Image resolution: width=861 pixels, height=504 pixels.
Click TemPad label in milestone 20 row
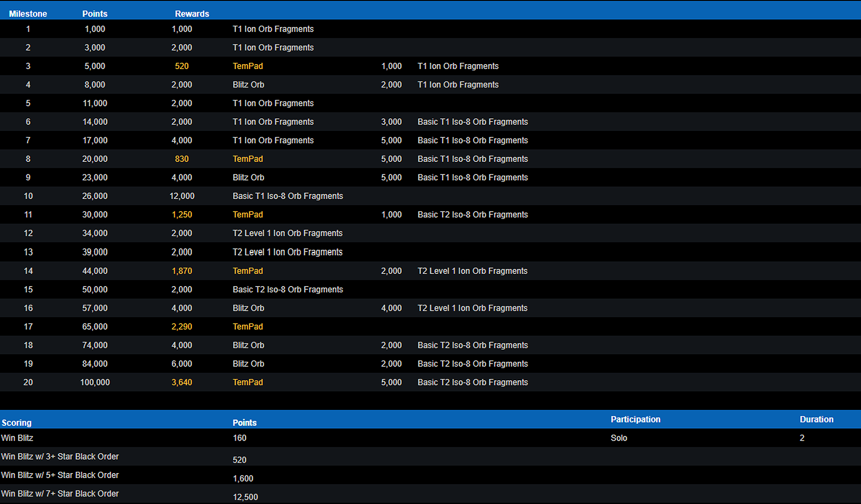[x=248, y=382]
